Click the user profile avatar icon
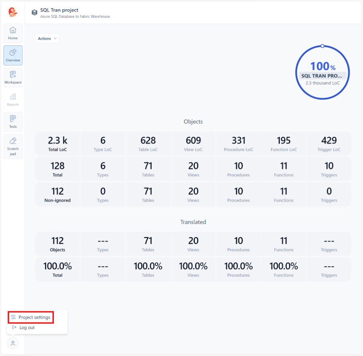This screenshot has height=356, width=363. click(13, 343)
